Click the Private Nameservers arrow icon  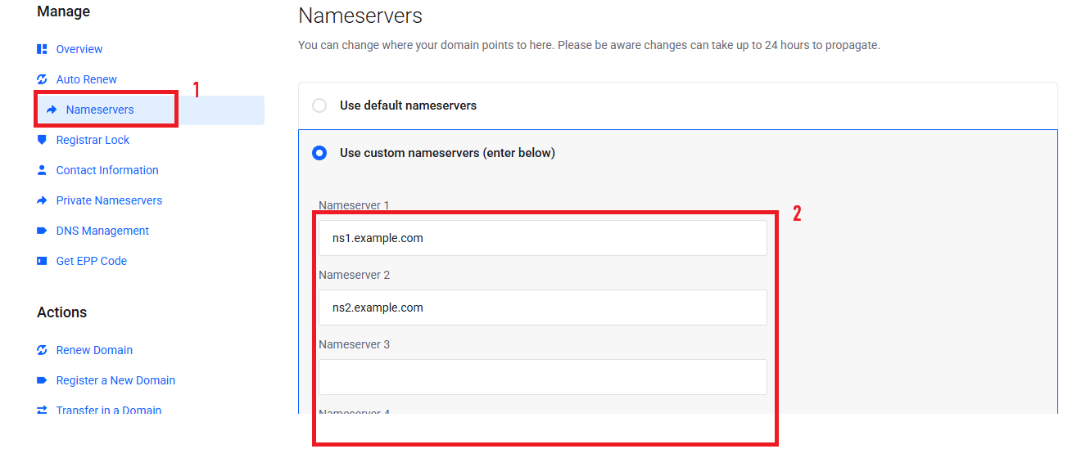(x=42, y=200)
